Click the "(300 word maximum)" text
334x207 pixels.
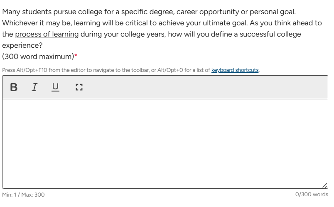pos(37,57)
